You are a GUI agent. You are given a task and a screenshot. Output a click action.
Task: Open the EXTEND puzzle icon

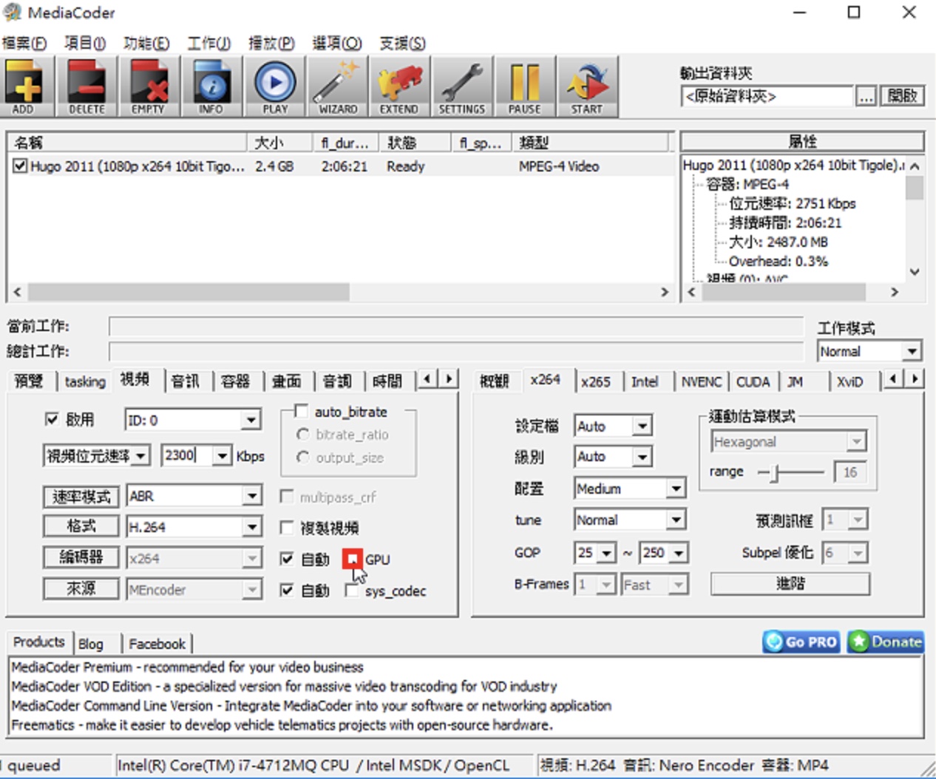(399, 87)
